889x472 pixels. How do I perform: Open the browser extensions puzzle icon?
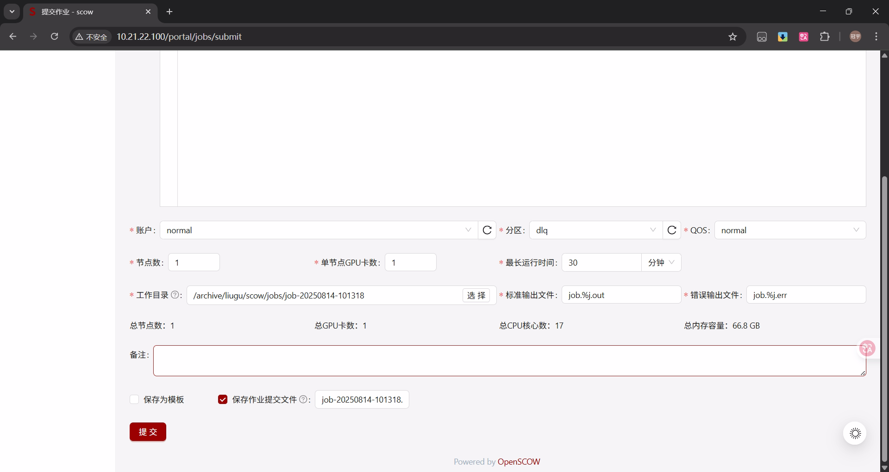pos(825,37)
